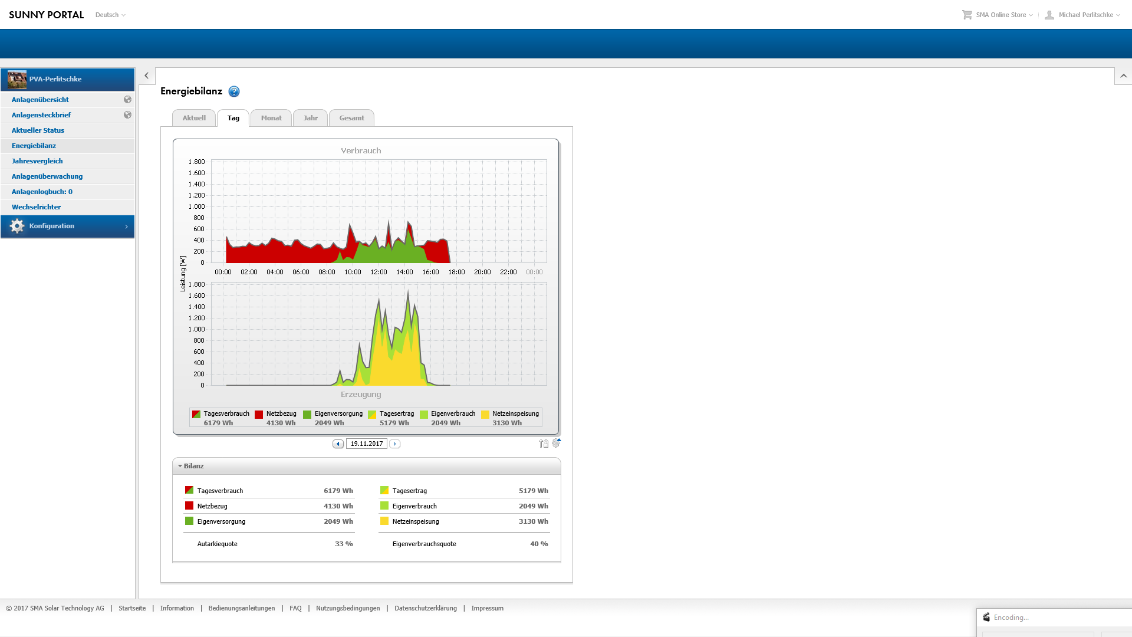Click the globe icon beside Anlagenübersicht
Viewport: 1132px width, 637px height.
click(x=127, y=100)
